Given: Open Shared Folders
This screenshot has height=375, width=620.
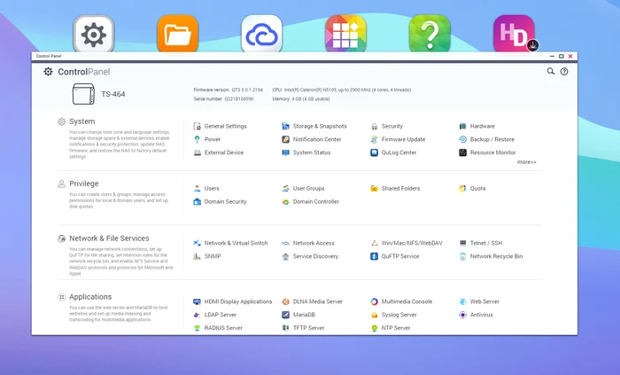Looking at the screenshot, I should tap(395, 188).
